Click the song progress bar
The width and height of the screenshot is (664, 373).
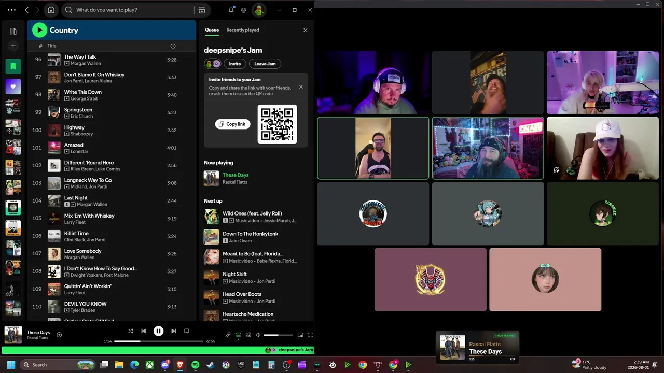click(x=159, y=341)
